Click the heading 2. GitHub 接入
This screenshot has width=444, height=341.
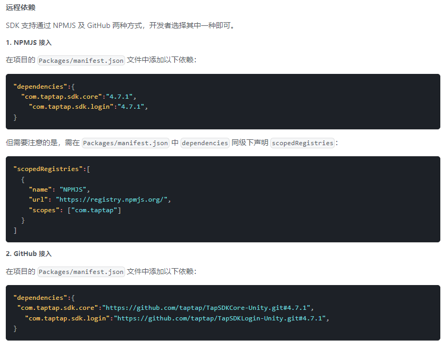point(29,254)
